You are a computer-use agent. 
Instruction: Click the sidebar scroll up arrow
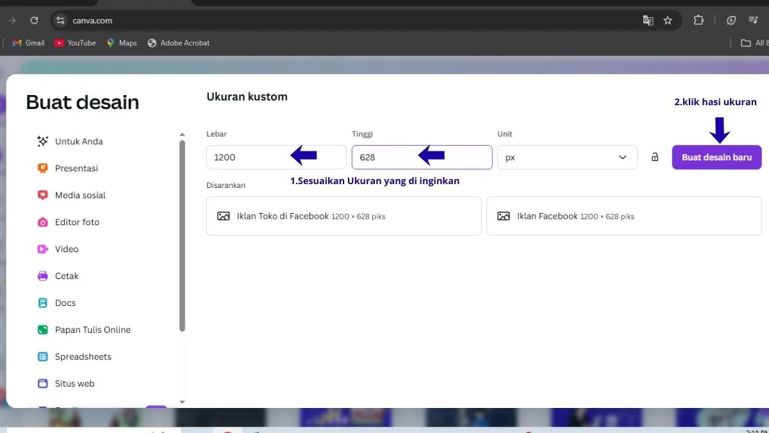click(x=182, y=135)
